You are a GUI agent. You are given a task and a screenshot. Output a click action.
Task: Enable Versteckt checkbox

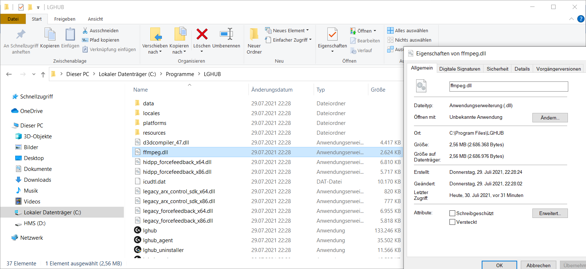point(452,222)
